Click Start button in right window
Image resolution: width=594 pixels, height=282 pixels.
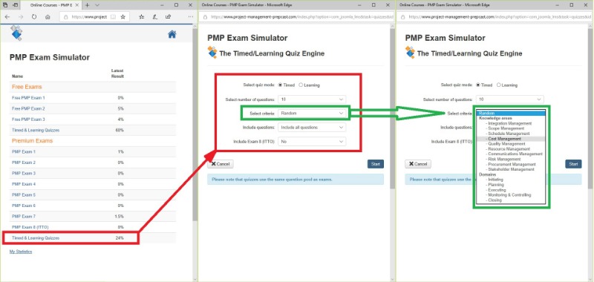tap(573, 164)
